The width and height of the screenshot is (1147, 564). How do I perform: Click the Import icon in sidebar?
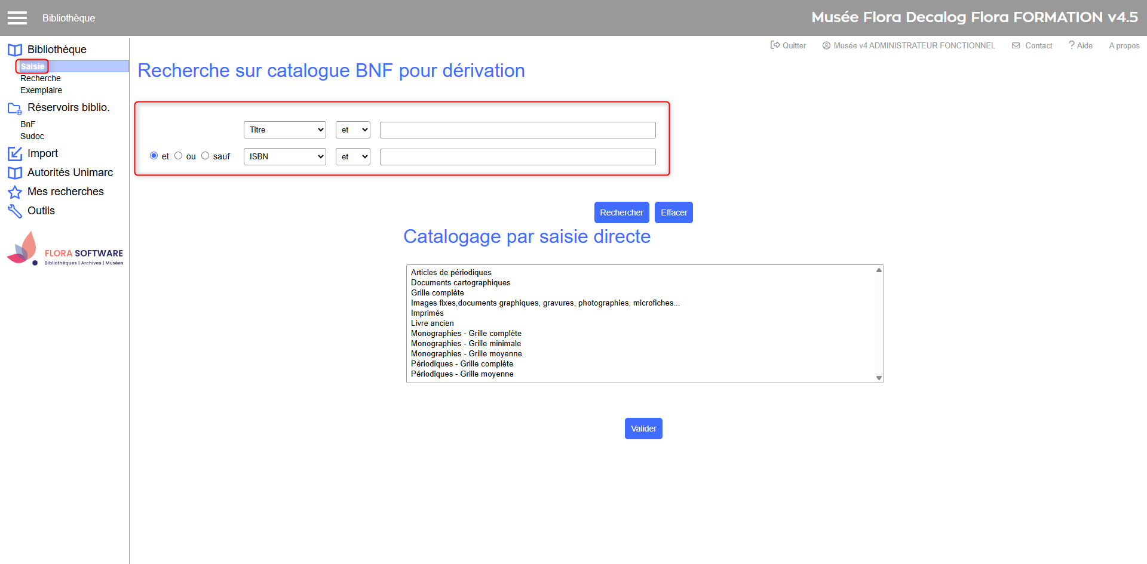[14, 154]
